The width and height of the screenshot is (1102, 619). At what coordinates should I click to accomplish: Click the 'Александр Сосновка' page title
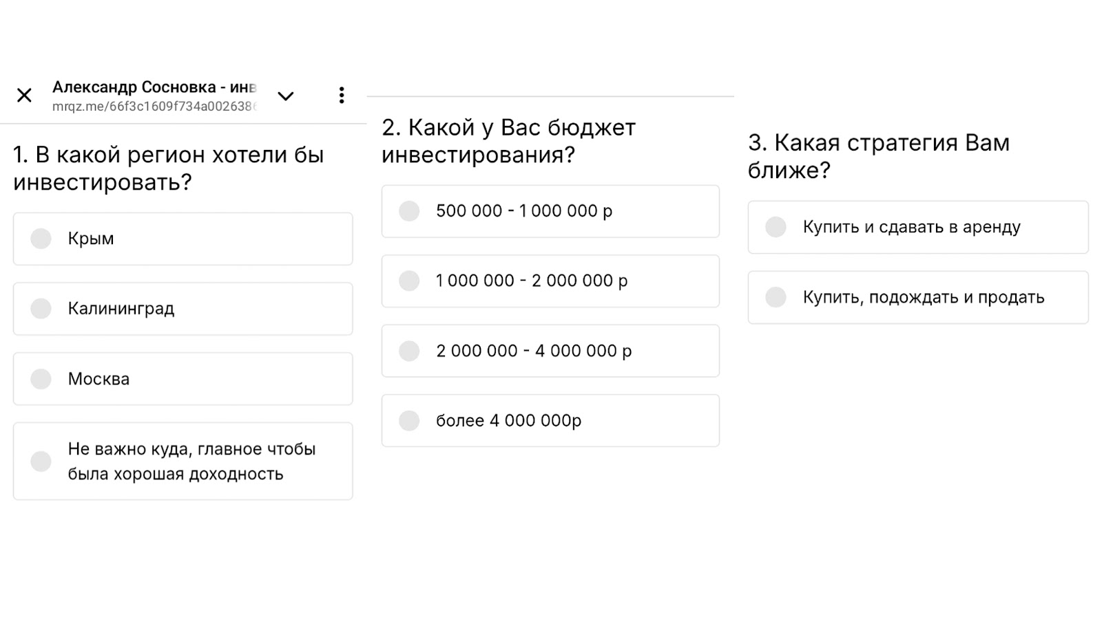154,87
